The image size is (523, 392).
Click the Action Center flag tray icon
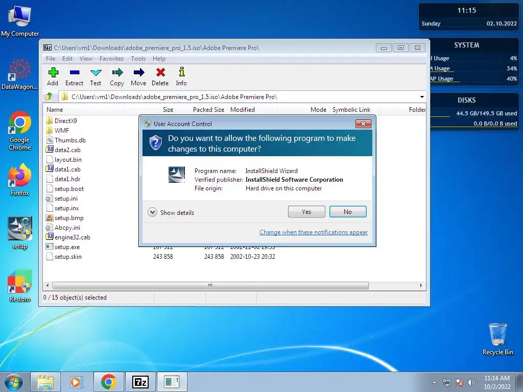[459, 382]
